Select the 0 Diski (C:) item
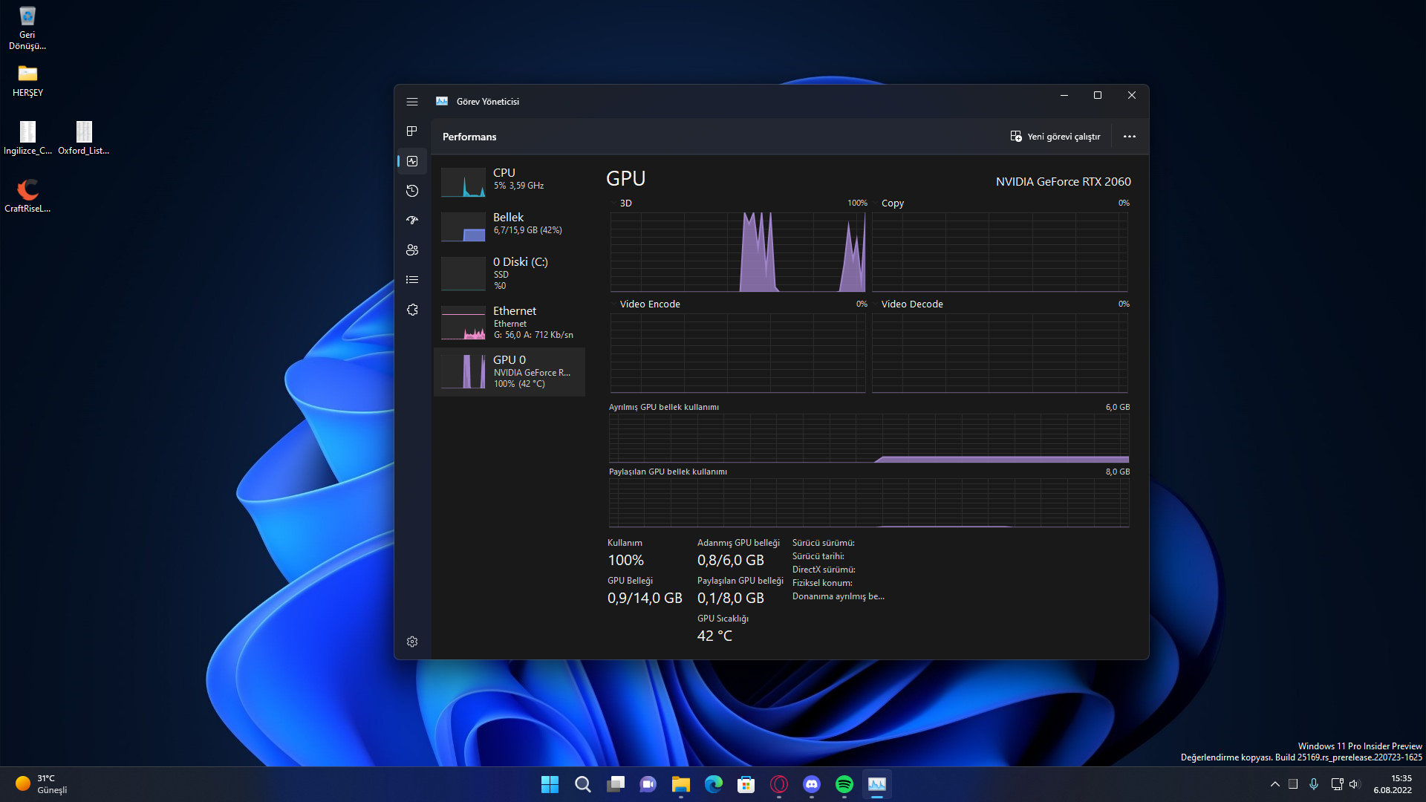The image size is (1426, 802). [x=509, y=273]
